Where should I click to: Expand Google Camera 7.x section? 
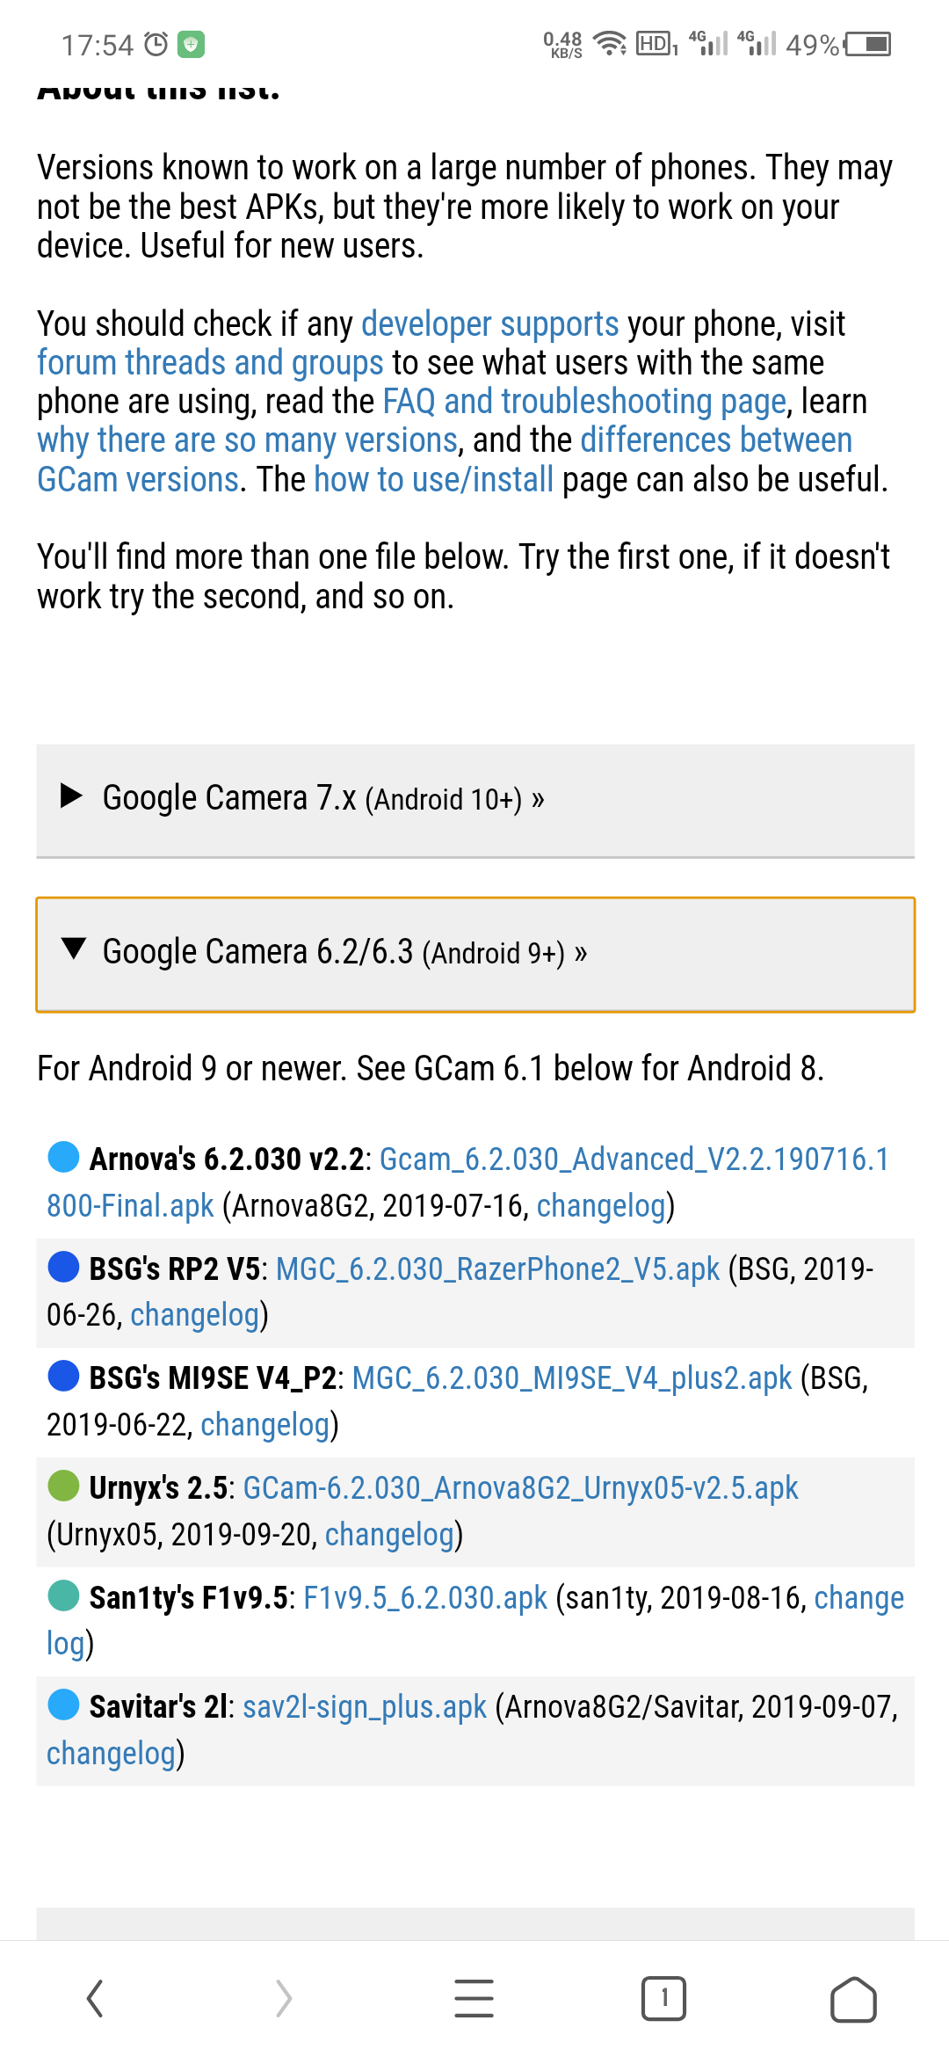coord(475,800)
